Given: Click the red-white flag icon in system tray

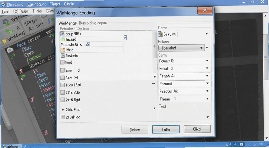Looking at the screenshot, I should coord(241,144).
